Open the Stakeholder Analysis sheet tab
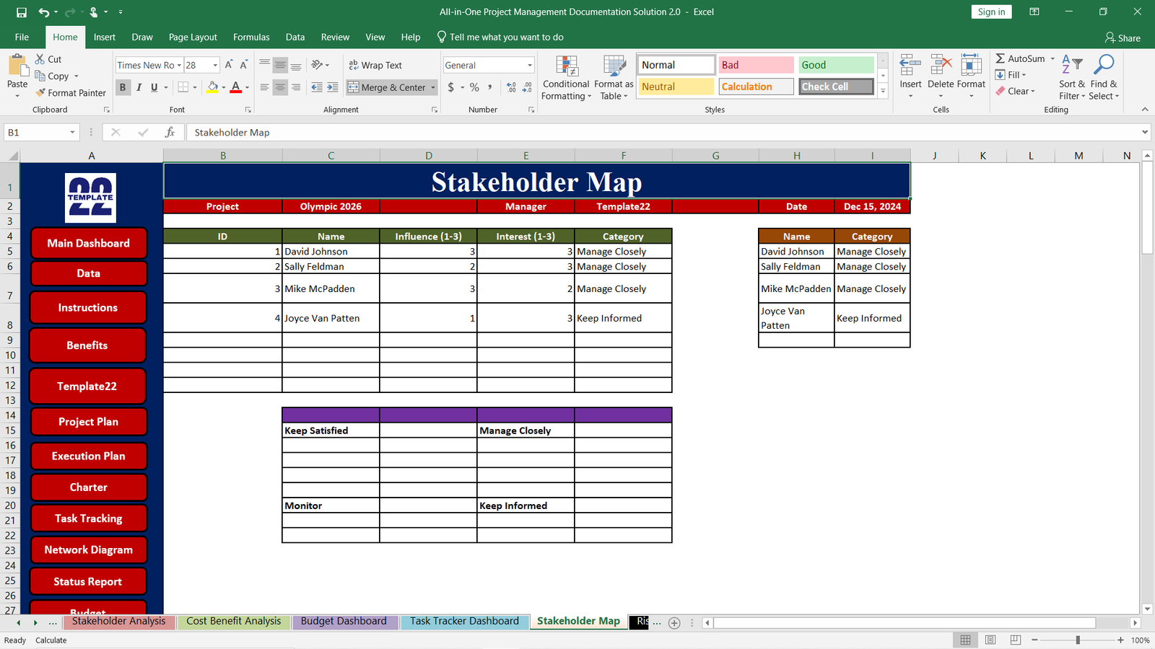This screenshot has height=649, width=1155. click(x=118, y=622)
